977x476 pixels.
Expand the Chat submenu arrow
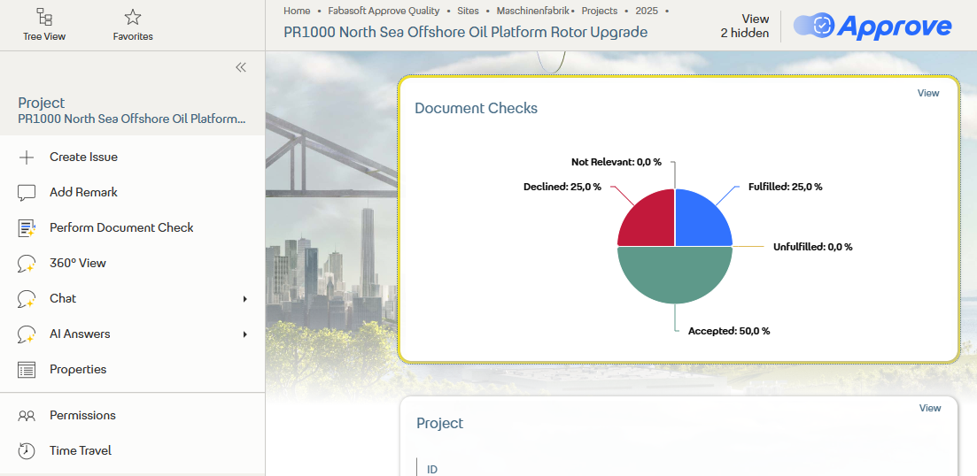pos(245,299)
